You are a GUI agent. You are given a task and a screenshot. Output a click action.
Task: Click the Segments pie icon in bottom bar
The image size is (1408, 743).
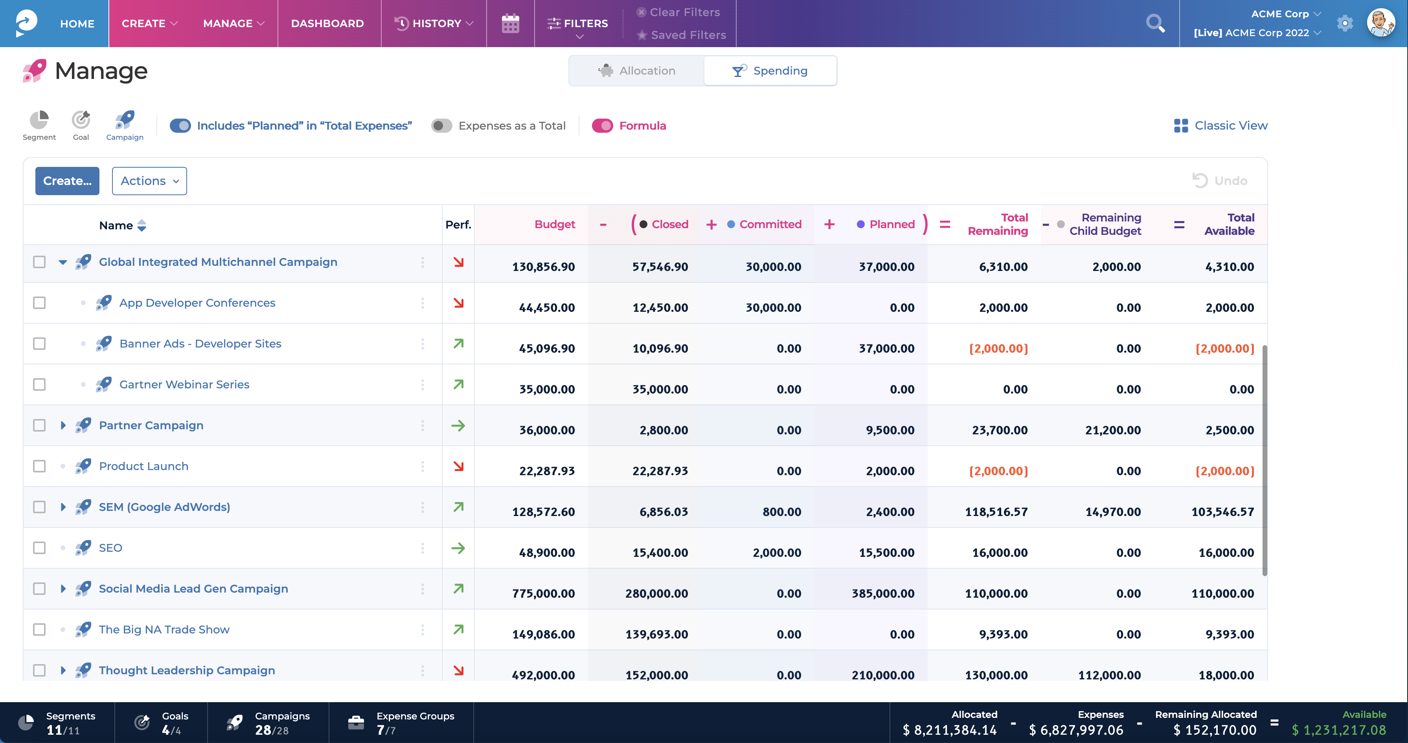pyautogui.click(x=26, y=723)
